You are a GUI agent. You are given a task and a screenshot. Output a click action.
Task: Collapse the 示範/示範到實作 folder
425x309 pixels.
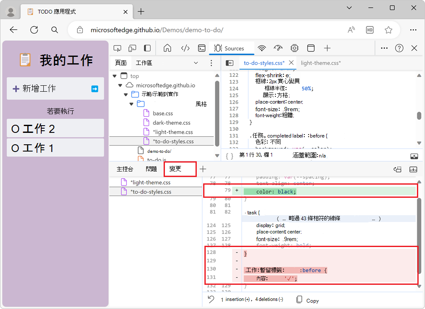tap(126, 94)
